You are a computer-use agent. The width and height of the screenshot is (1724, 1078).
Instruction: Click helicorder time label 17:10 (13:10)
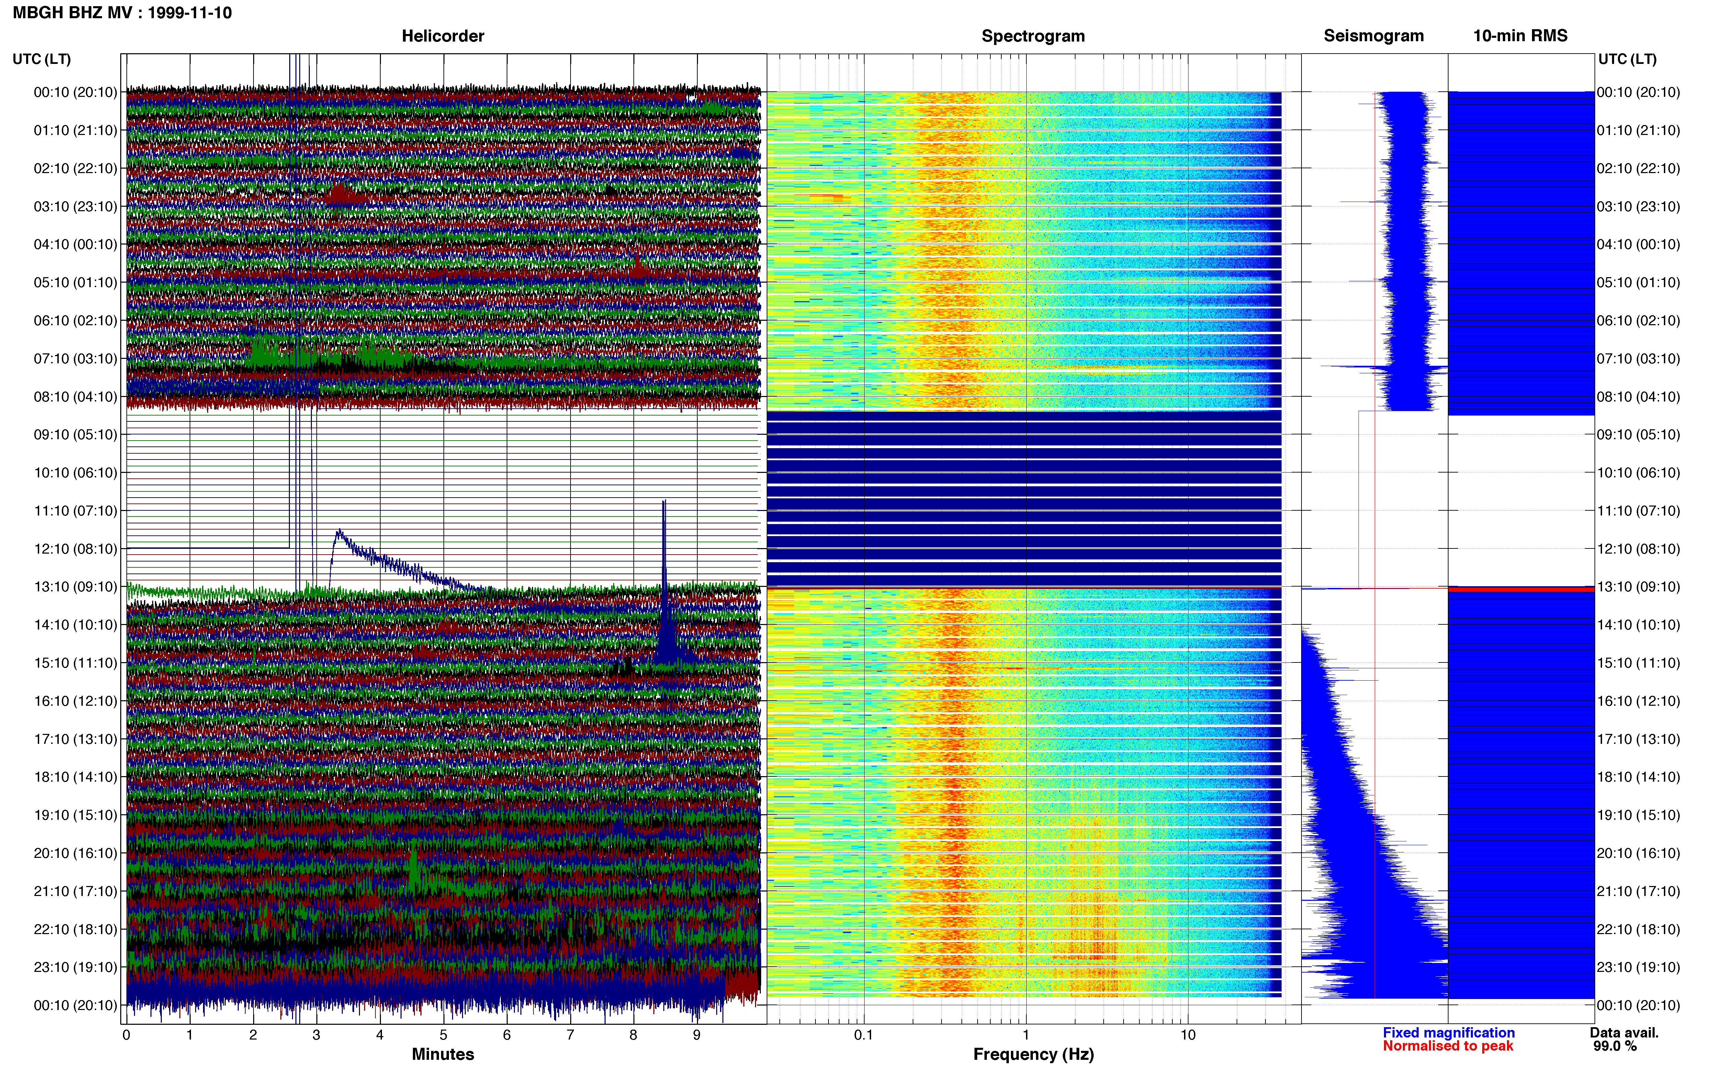point(76,739)
